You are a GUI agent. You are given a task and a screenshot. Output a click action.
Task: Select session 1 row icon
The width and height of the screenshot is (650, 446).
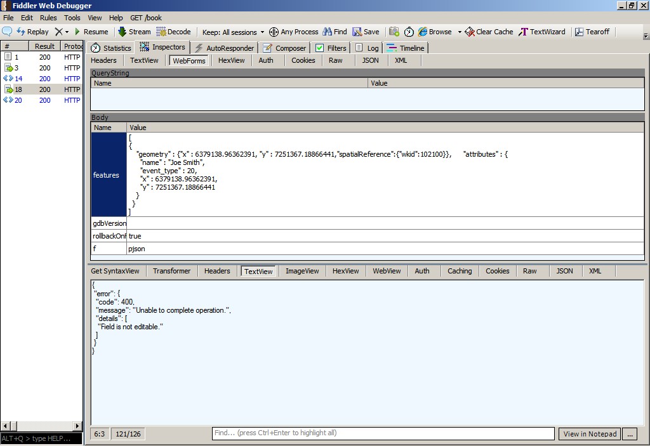(8, 57)
